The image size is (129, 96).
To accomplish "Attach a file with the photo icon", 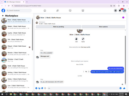I will coord(39,88).
